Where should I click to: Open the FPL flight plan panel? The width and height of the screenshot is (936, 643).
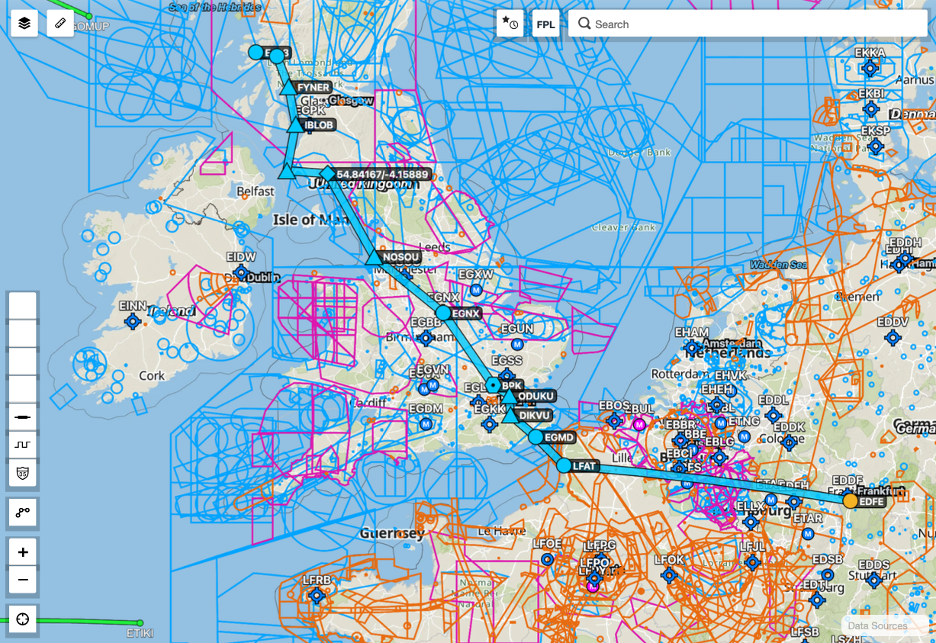(545, 24)
